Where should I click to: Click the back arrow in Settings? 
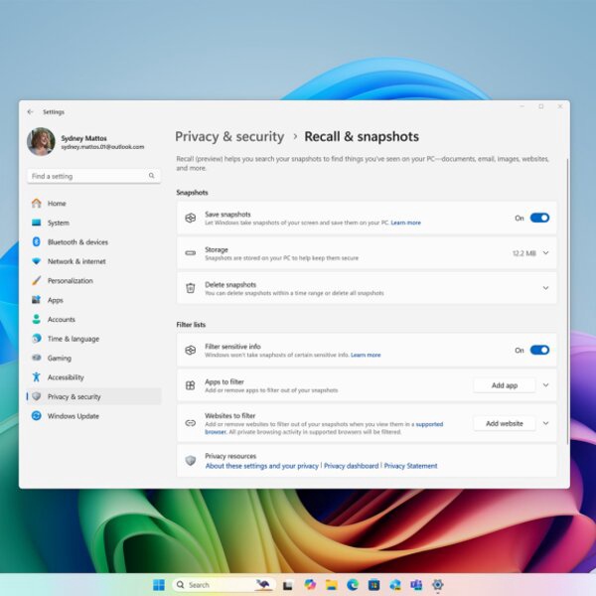coord(30,111)
